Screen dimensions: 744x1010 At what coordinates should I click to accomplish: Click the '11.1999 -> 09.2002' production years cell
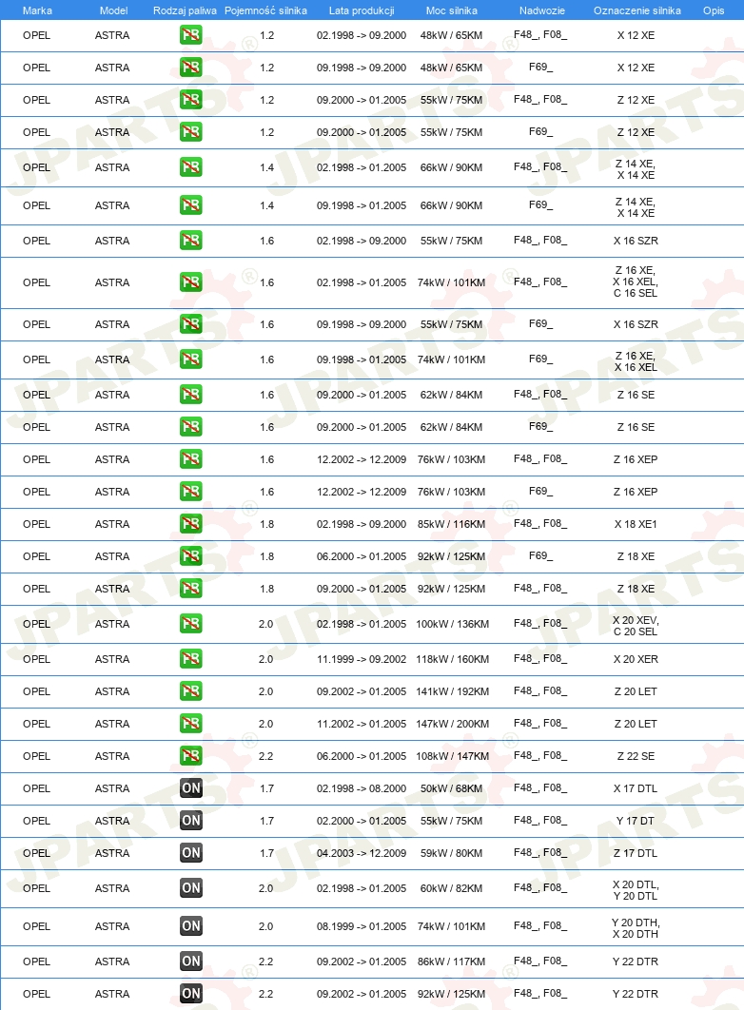point(362,659)
